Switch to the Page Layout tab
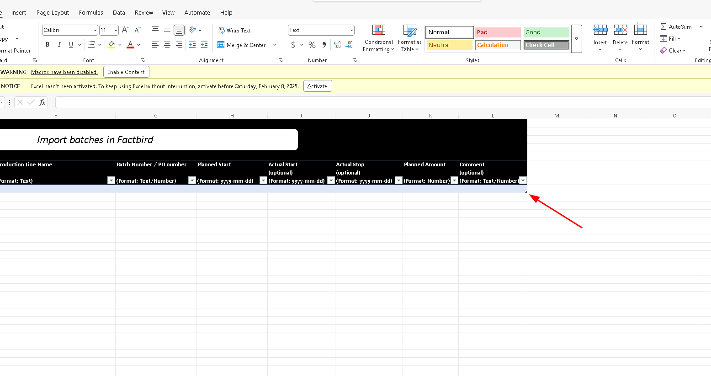The image size is (711, 376). click(x=53, y=13)
